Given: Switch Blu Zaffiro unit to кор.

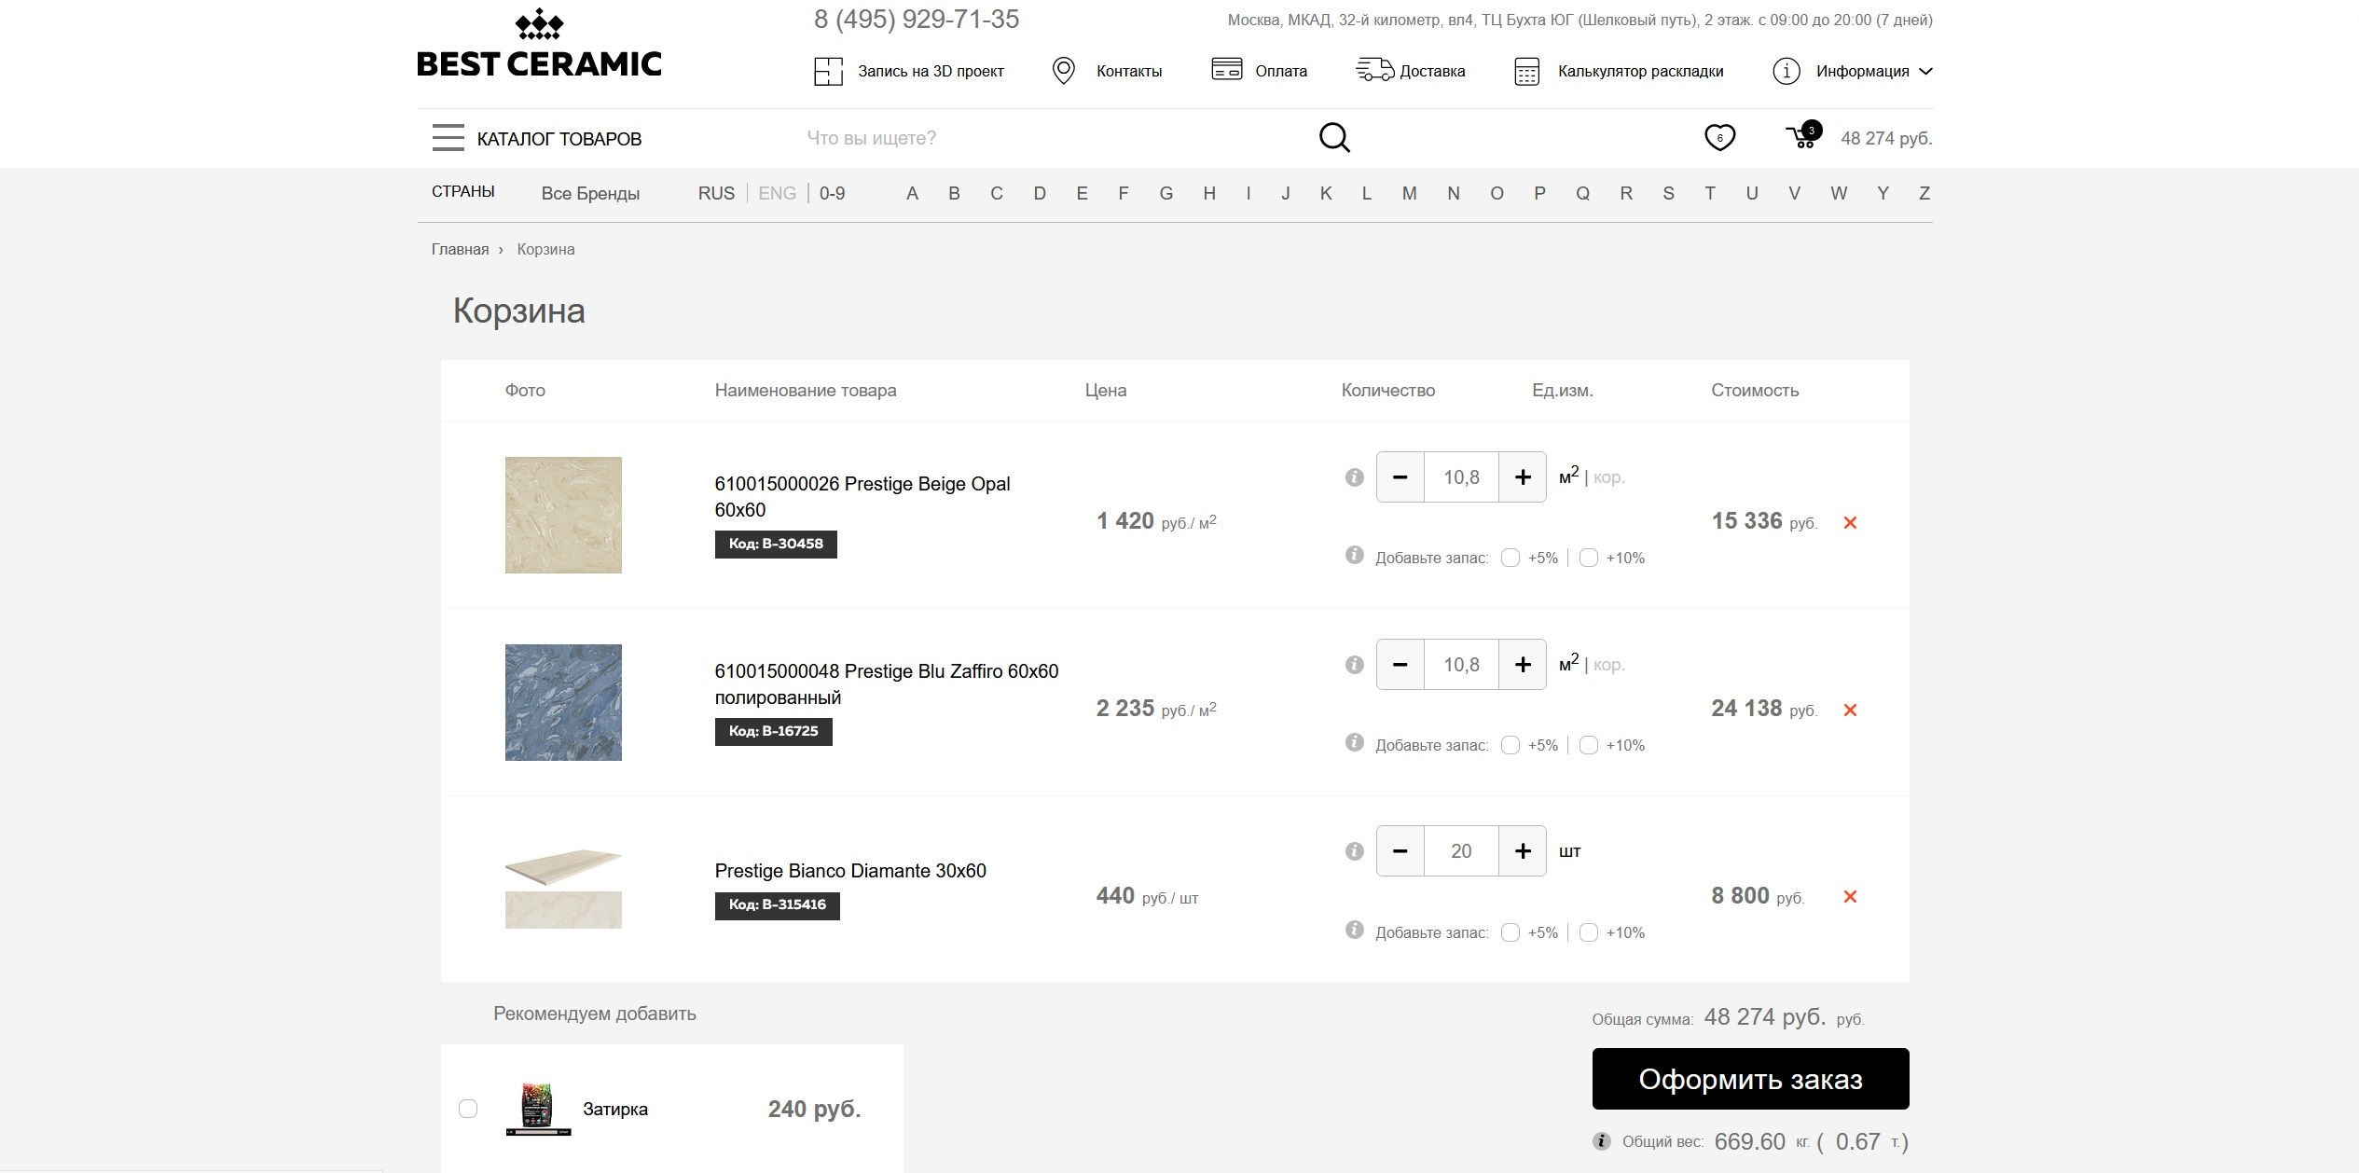Looking at the screenshot, I should (x=1608, y=666).
